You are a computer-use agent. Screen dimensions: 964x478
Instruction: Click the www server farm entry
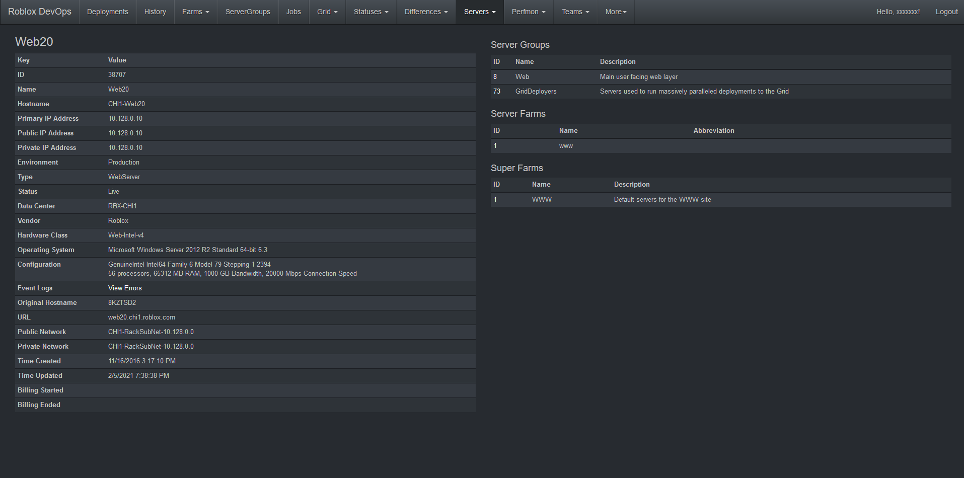coord(566,146)
